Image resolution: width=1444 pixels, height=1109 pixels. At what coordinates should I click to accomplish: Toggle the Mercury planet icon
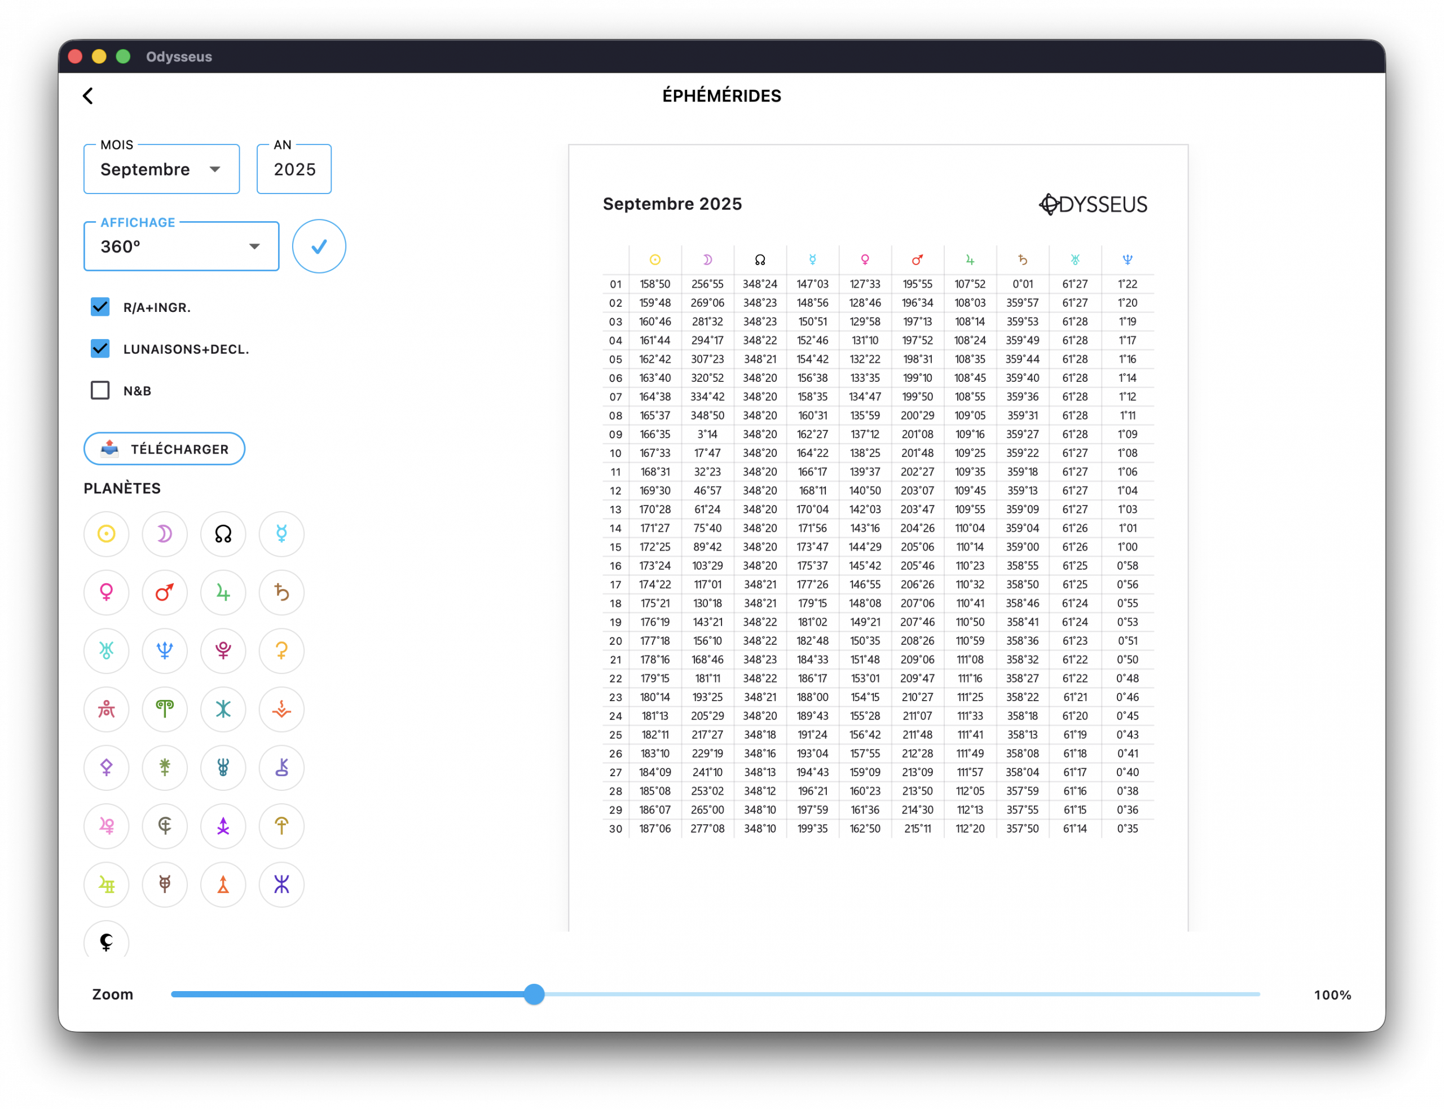point(281,534)
